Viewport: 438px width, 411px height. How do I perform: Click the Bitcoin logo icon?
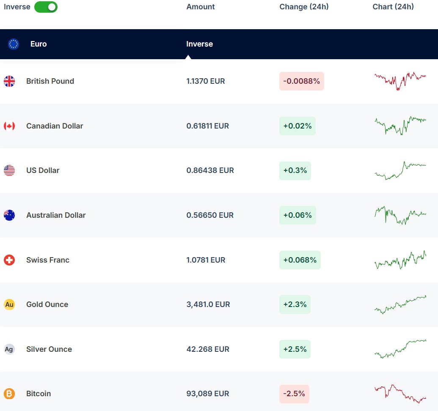pos(9,394)
